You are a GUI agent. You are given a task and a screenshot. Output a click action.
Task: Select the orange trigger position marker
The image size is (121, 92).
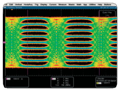click(12, 10)
